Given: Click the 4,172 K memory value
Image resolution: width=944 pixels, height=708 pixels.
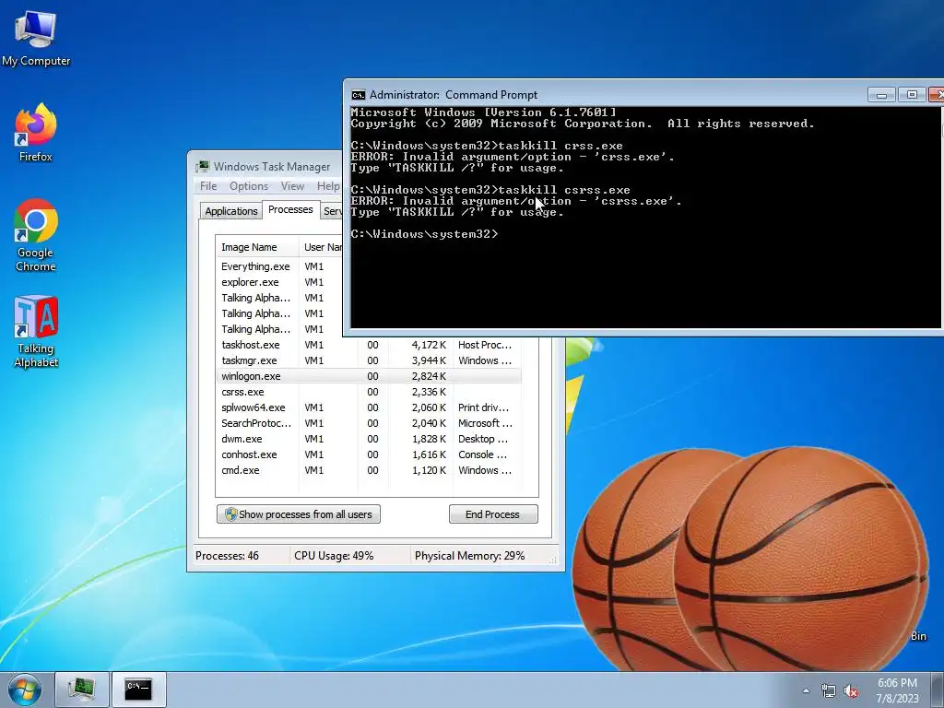Looking at the screenshot, I should pos(429,345).
